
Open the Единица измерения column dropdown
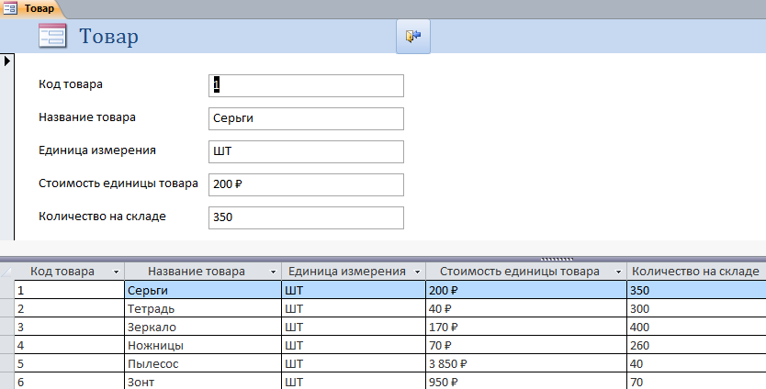point(418,272)
